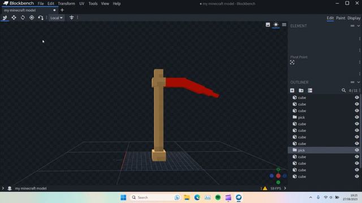The height and width of the screenshot is (203, 362).
Task: Open the Local transform space dropdown
Action: (x=57, y=17)
